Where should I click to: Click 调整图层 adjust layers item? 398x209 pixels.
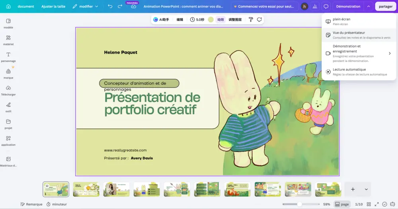pos(235,19)
